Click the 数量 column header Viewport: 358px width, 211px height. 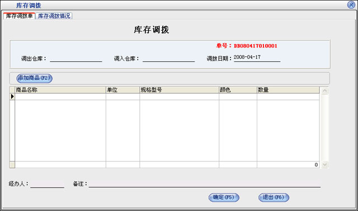288,90
